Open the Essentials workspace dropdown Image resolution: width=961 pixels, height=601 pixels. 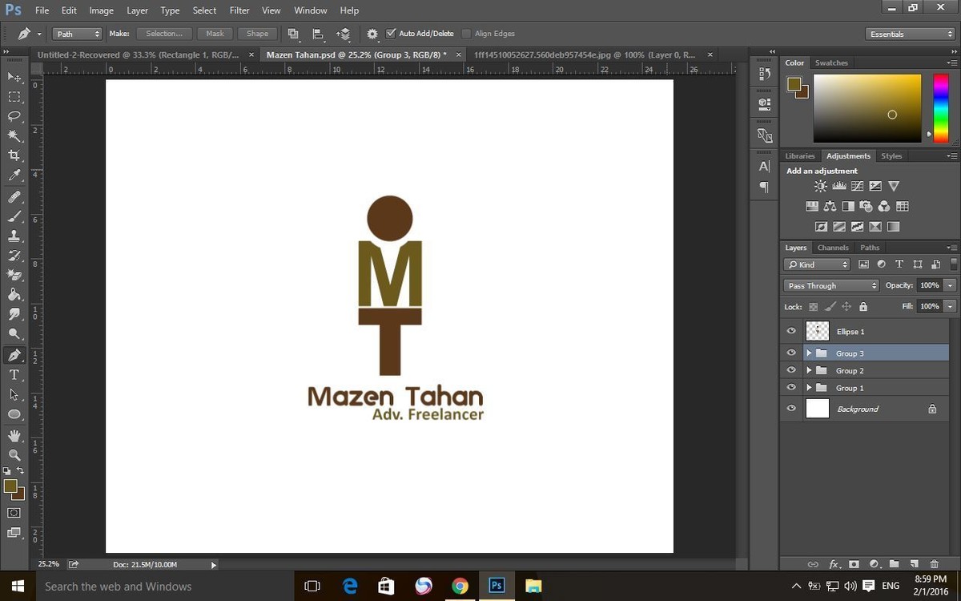coord(911,34)
